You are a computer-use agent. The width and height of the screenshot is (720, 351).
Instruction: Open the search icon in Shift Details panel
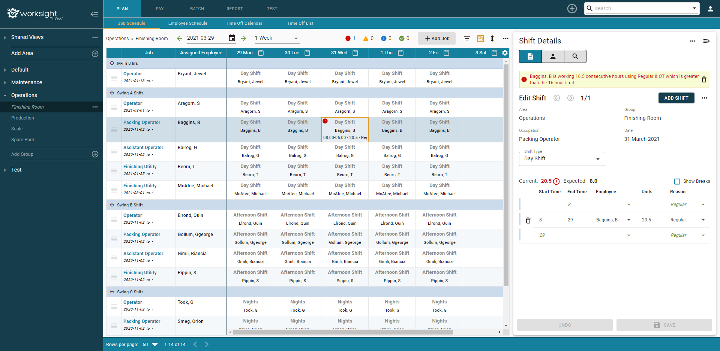[575, 56]
